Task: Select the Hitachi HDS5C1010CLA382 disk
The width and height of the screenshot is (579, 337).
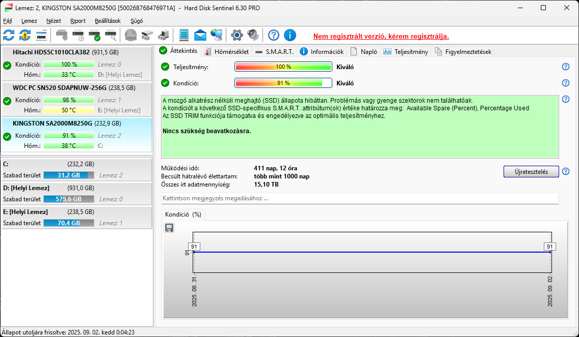Action: pyautogui.click(x=77, y=63)
